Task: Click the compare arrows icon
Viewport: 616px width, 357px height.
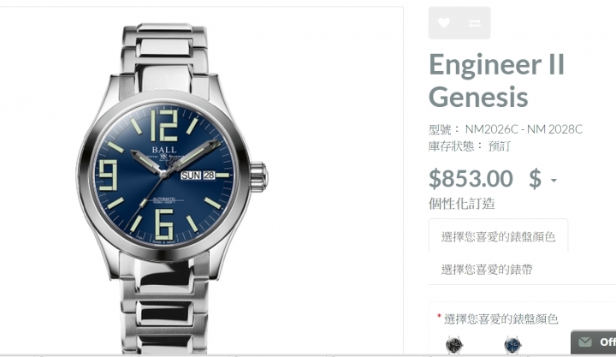Action: [x=475, y=23]
